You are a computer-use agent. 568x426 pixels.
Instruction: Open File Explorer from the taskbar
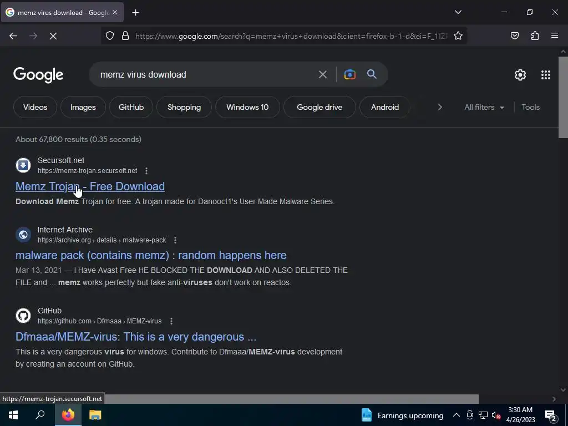click(95, 415)
